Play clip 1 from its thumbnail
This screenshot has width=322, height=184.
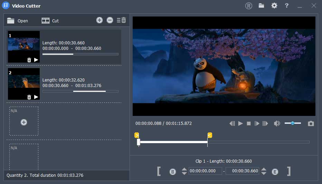click(x=36, y=60)
